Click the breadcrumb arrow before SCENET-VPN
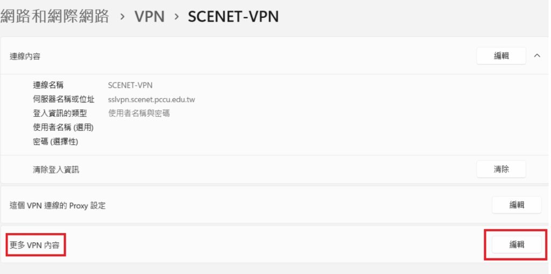Screen dimensions: 551x274 click(176, 17)
